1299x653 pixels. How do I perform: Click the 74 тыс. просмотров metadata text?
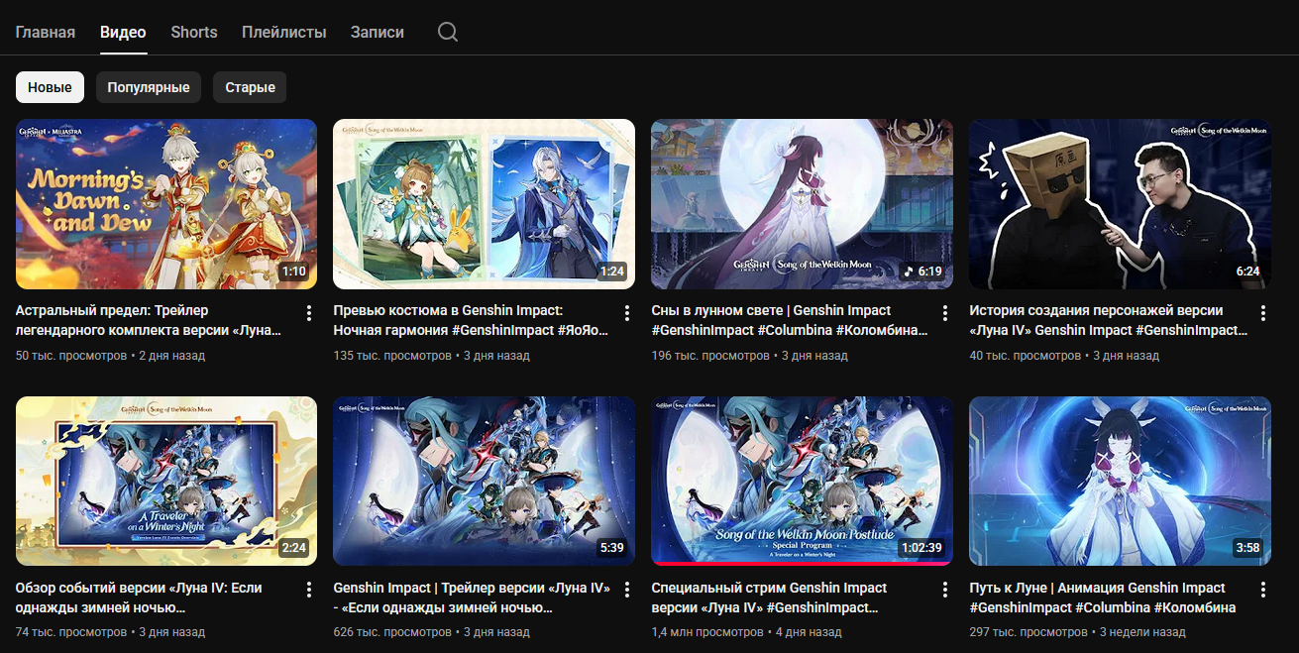(x=71, y=631)
